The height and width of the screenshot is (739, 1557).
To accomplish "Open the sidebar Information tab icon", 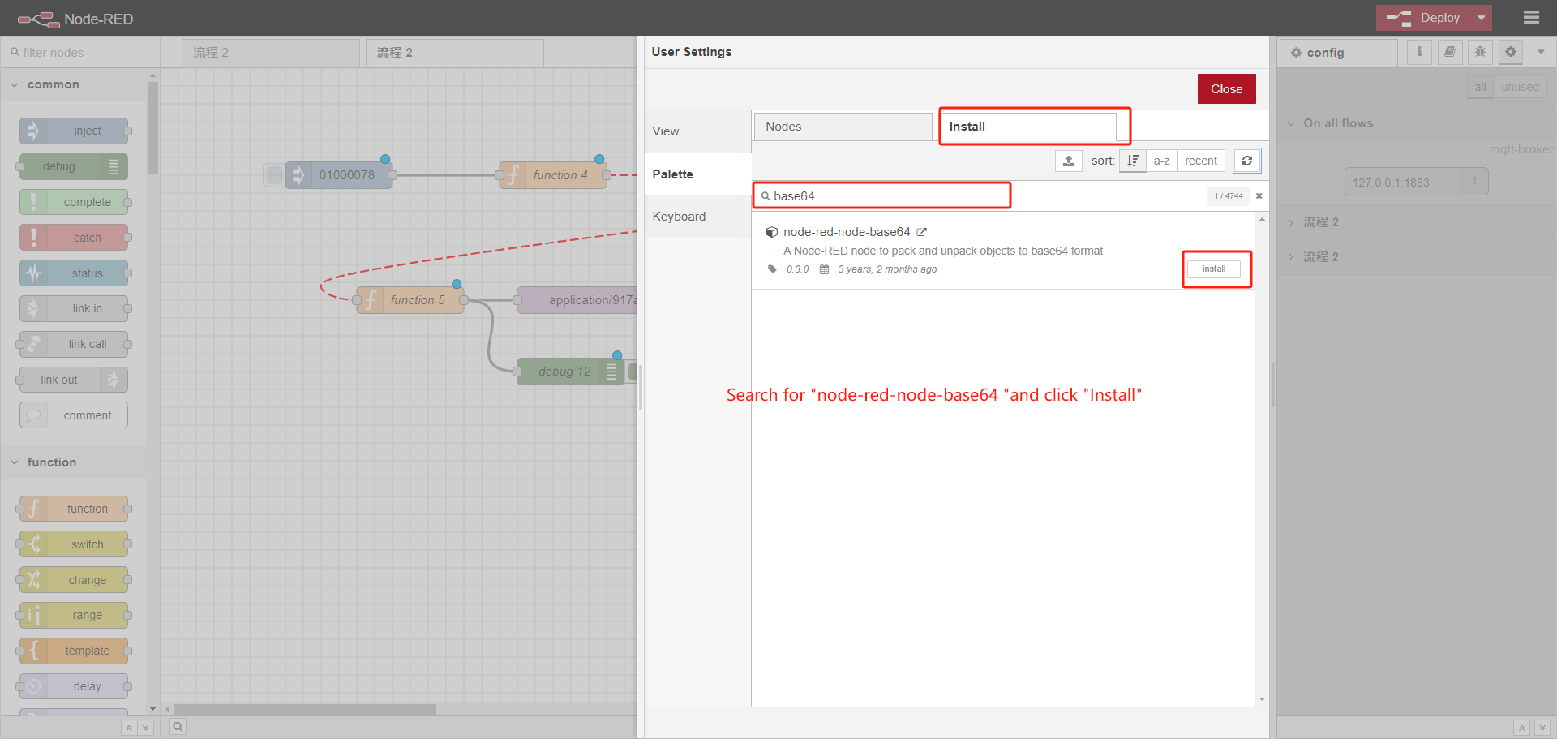I will pos(1419,52).
